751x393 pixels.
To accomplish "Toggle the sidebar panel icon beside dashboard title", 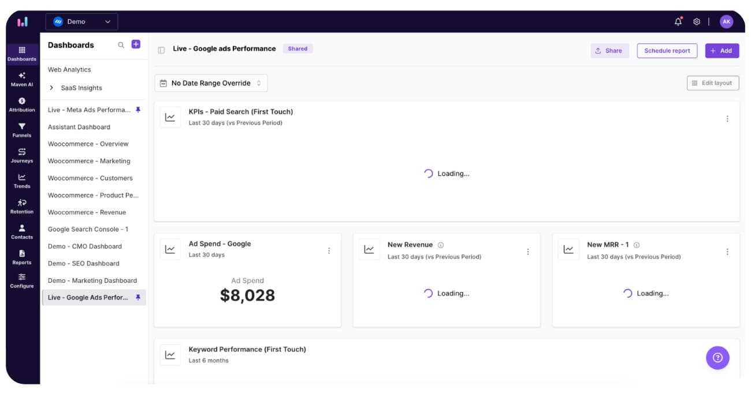I will pyautogui.click(x=161, y=50).
